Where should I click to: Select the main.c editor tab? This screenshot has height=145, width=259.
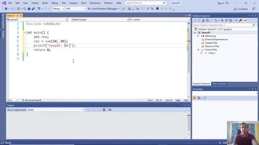coord(11,16)
